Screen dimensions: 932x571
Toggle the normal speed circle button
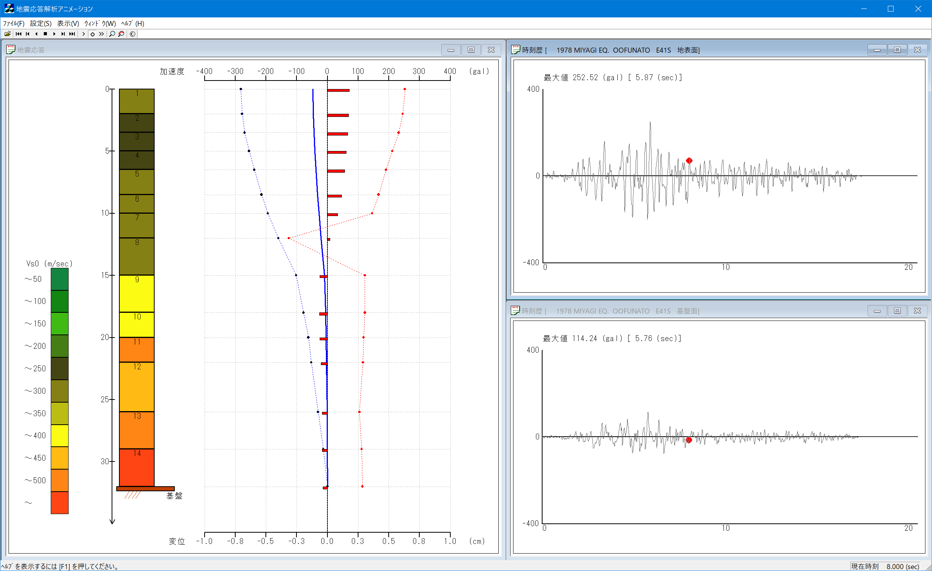click(x=93, y=34)
